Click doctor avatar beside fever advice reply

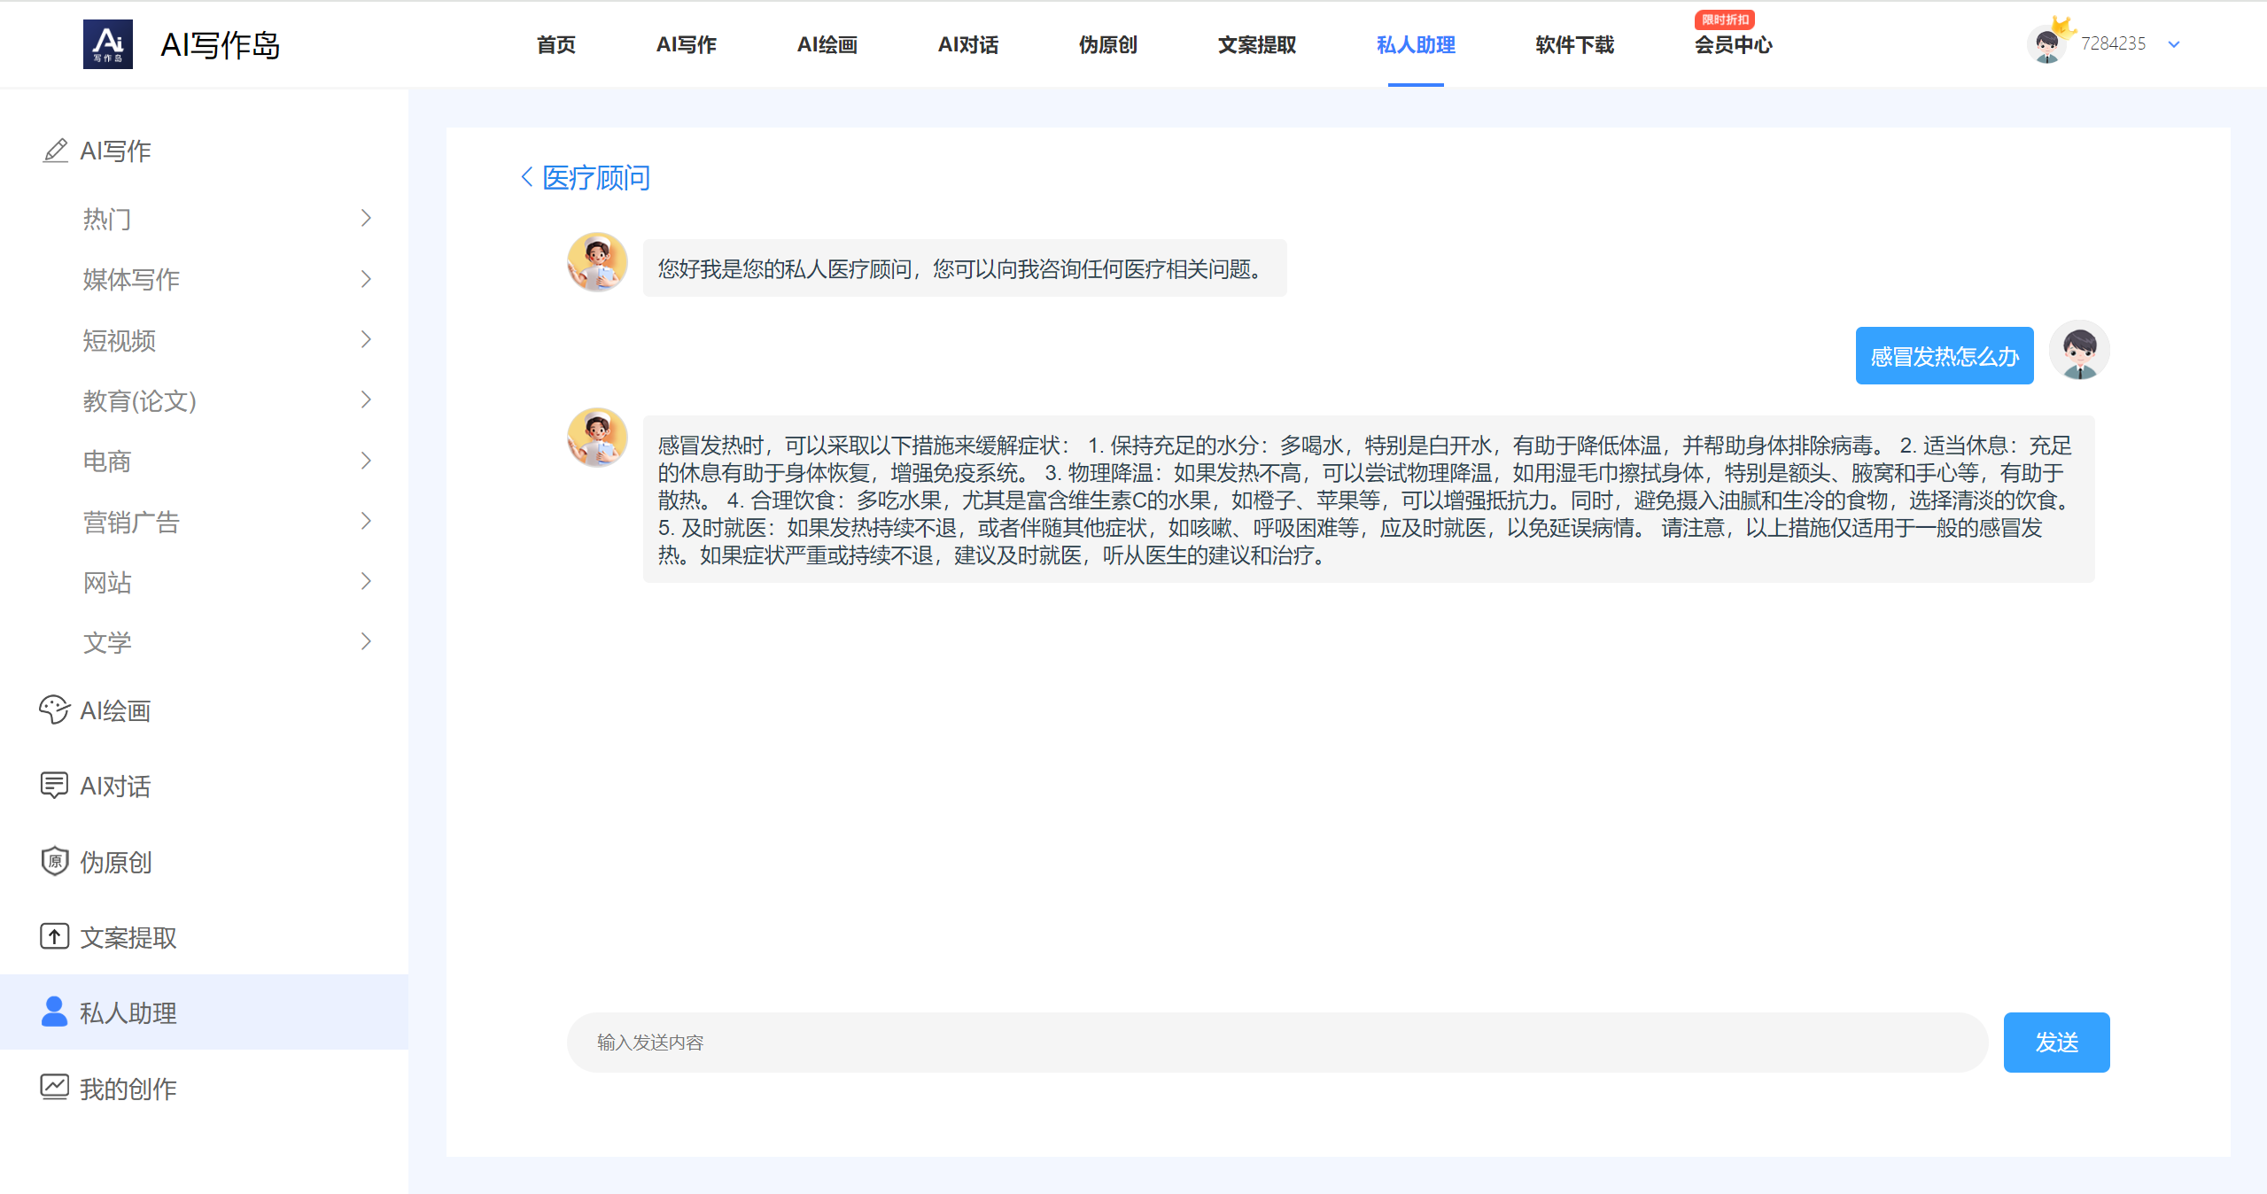pos(597,438)
